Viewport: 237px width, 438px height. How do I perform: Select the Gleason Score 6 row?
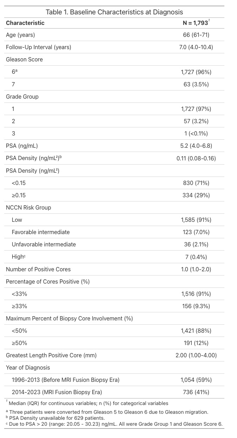[x=115, y=72]
